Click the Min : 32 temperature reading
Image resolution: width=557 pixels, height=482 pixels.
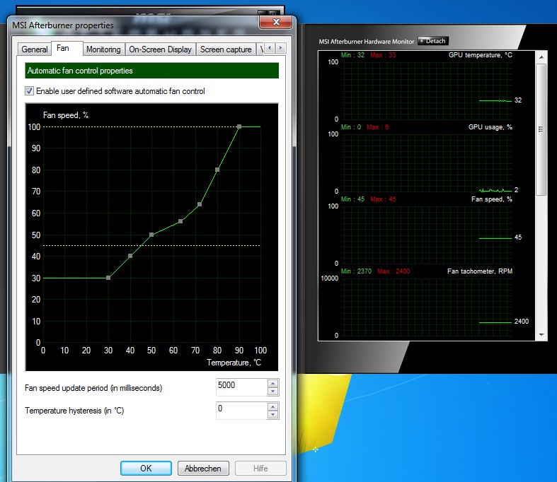click(x=352, y=55)
